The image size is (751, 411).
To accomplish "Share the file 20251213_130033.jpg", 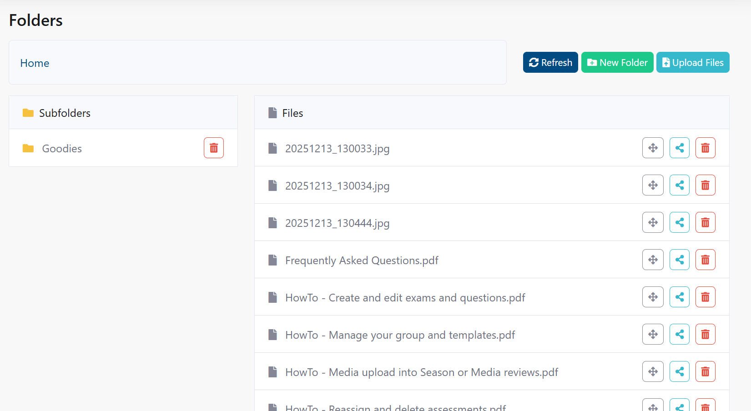I will [x=679, y=148].
